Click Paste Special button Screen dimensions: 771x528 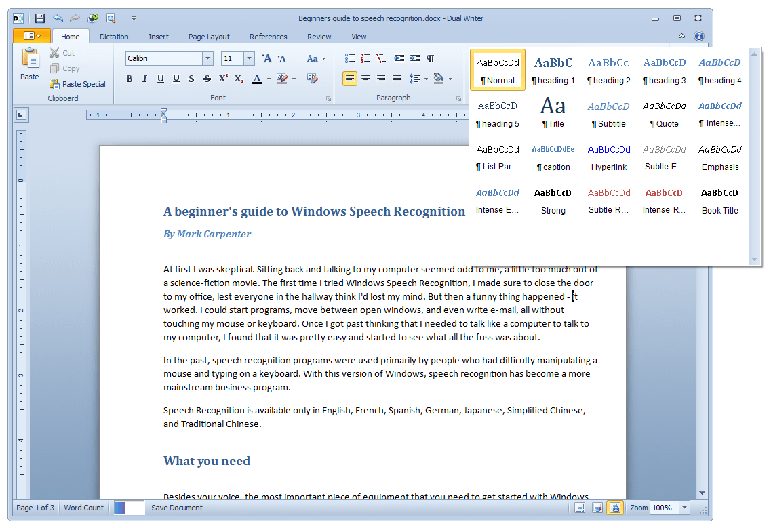click(x=77, y=84)
